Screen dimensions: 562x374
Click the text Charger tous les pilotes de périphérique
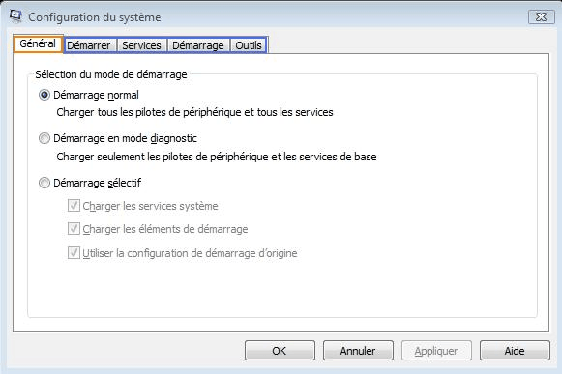click(149, 112)
